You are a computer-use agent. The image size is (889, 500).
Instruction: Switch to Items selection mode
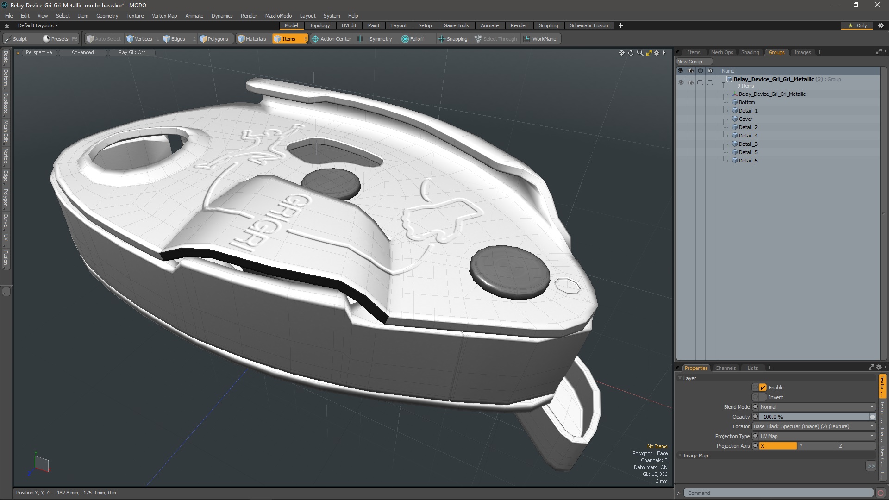point(289,39)
